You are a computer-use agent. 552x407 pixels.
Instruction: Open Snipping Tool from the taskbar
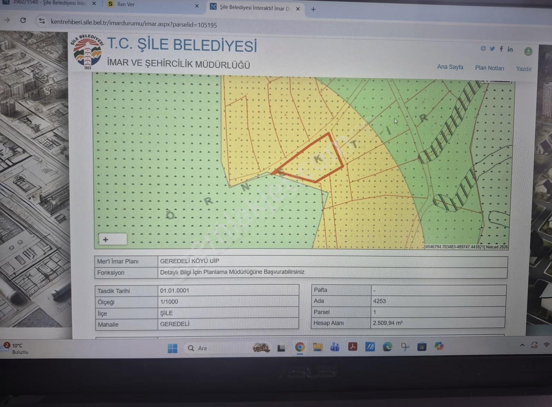[x=405, y=346]
